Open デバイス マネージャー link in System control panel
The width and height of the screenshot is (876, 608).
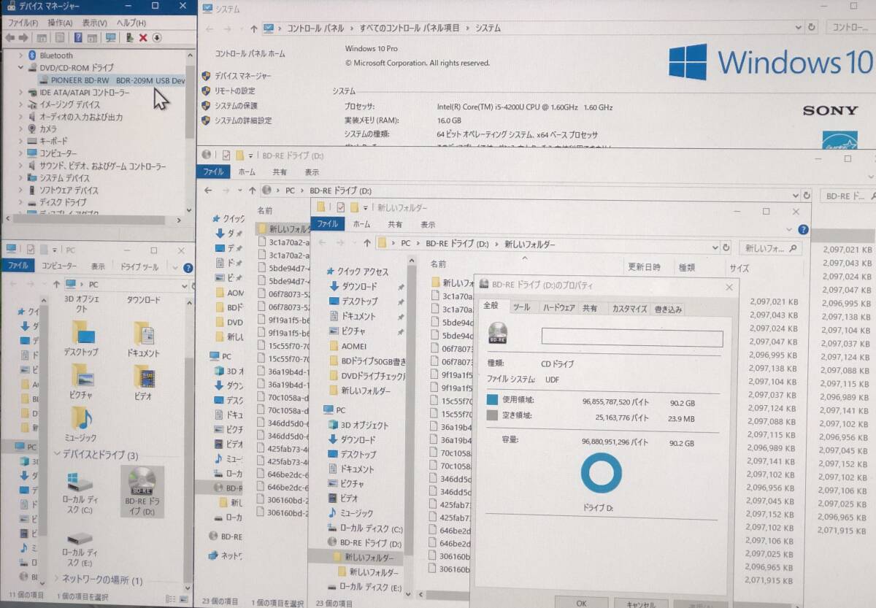tap(242, 76)
